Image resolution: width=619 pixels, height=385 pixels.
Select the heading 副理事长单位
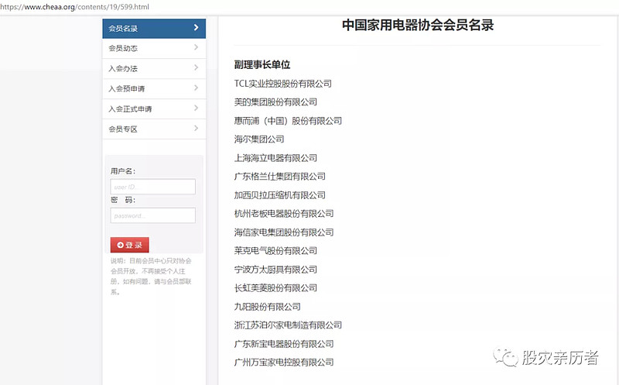tap(262, 64)
